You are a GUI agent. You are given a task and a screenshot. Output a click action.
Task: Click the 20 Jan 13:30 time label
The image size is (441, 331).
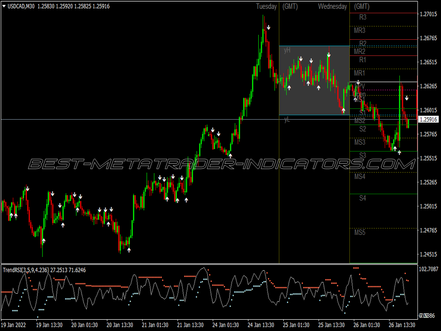(120, 325)
